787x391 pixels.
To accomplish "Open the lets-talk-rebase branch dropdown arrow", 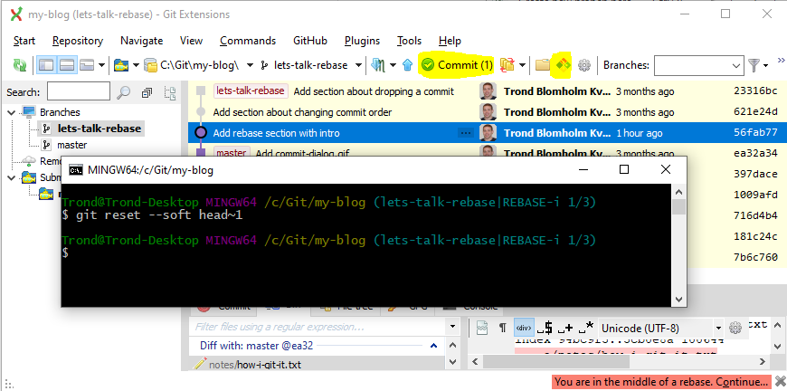I will (358, 65).
